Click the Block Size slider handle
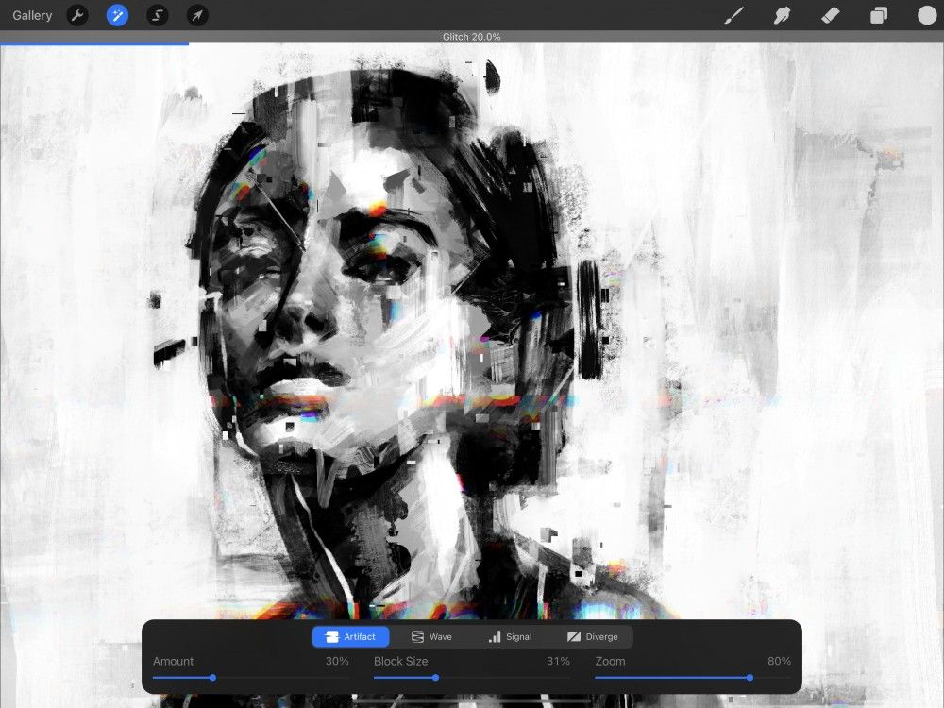 (435, 677)
